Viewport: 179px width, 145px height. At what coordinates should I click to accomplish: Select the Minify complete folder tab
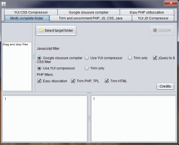coord(27,18)
